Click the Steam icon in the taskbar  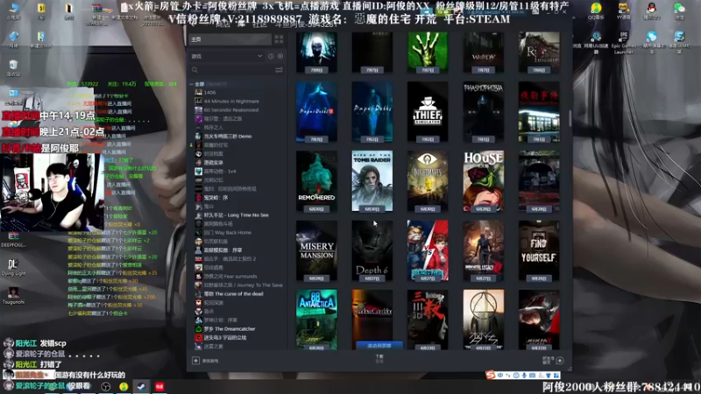141,387
